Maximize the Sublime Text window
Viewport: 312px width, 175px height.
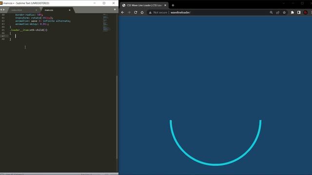104,3
